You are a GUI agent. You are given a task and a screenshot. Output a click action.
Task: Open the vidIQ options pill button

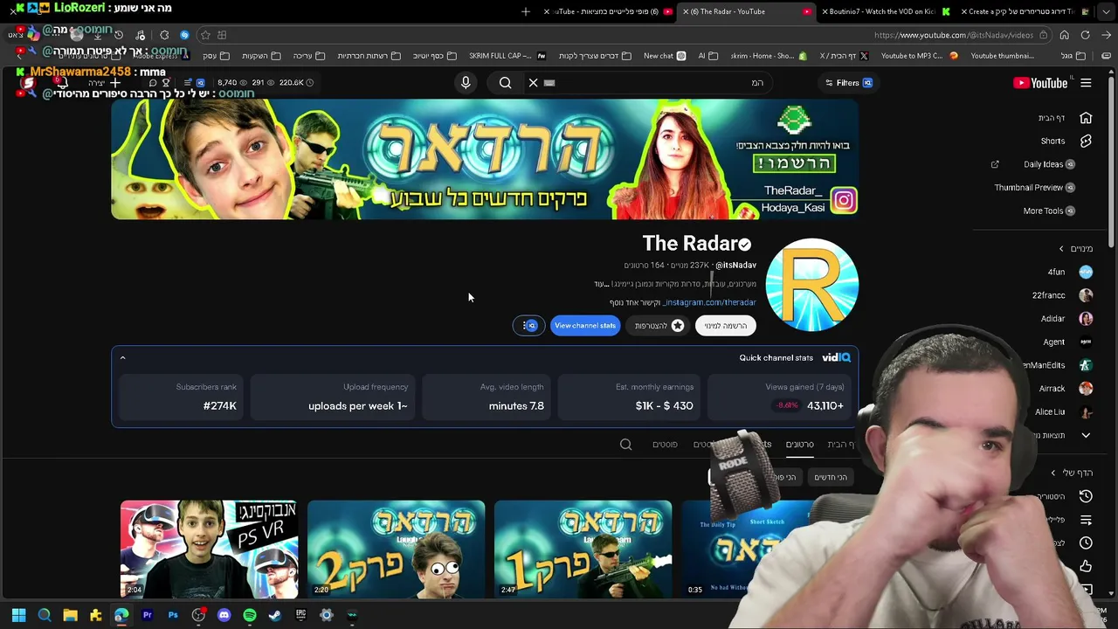coord(529,326)
